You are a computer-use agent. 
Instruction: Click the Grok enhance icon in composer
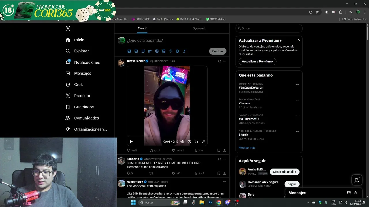tap(143, 51)
